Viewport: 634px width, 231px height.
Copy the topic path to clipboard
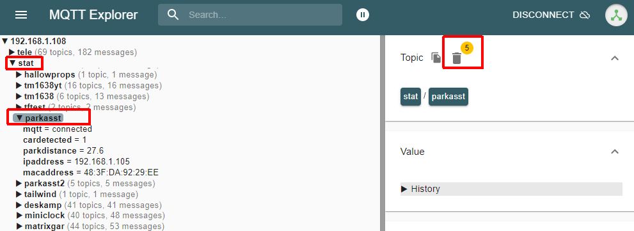click(x=436, y=58)
